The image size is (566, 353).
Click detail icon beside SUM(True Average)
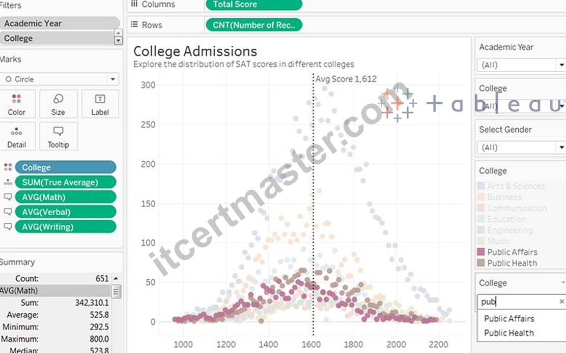coord(8,183)
